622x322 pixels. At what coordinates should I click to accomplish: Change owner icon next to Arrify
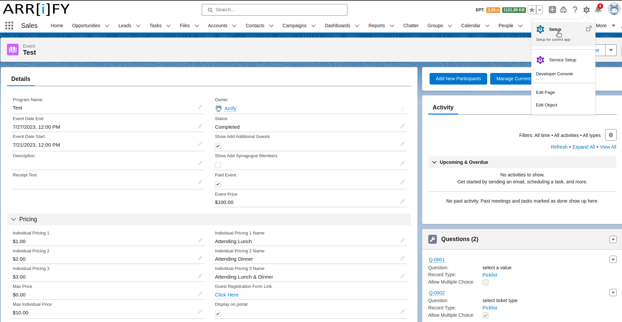click(402, 108)
